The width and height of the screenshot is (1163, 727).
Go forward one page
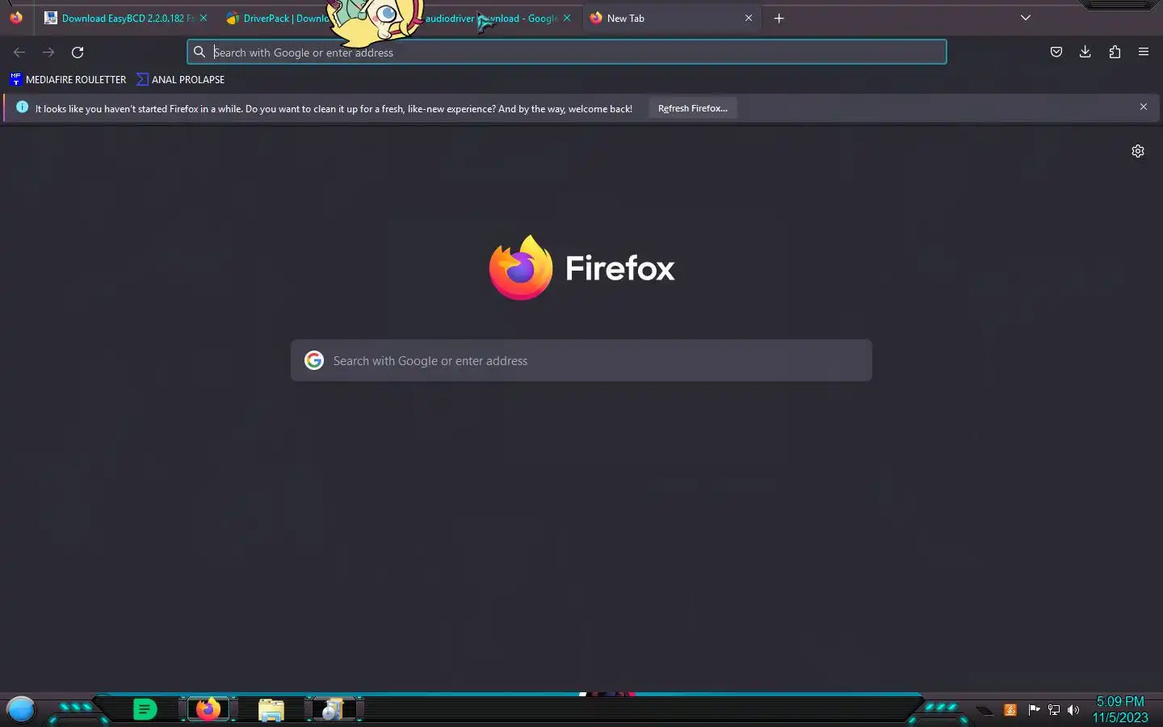tap(48, 53)
